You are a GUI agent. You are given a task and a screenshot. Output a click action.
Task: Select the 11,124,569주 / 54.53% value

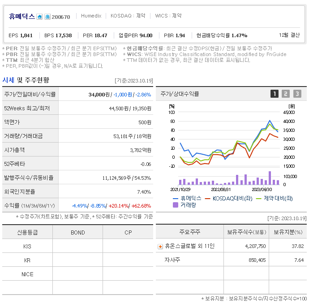coord(127,178)
